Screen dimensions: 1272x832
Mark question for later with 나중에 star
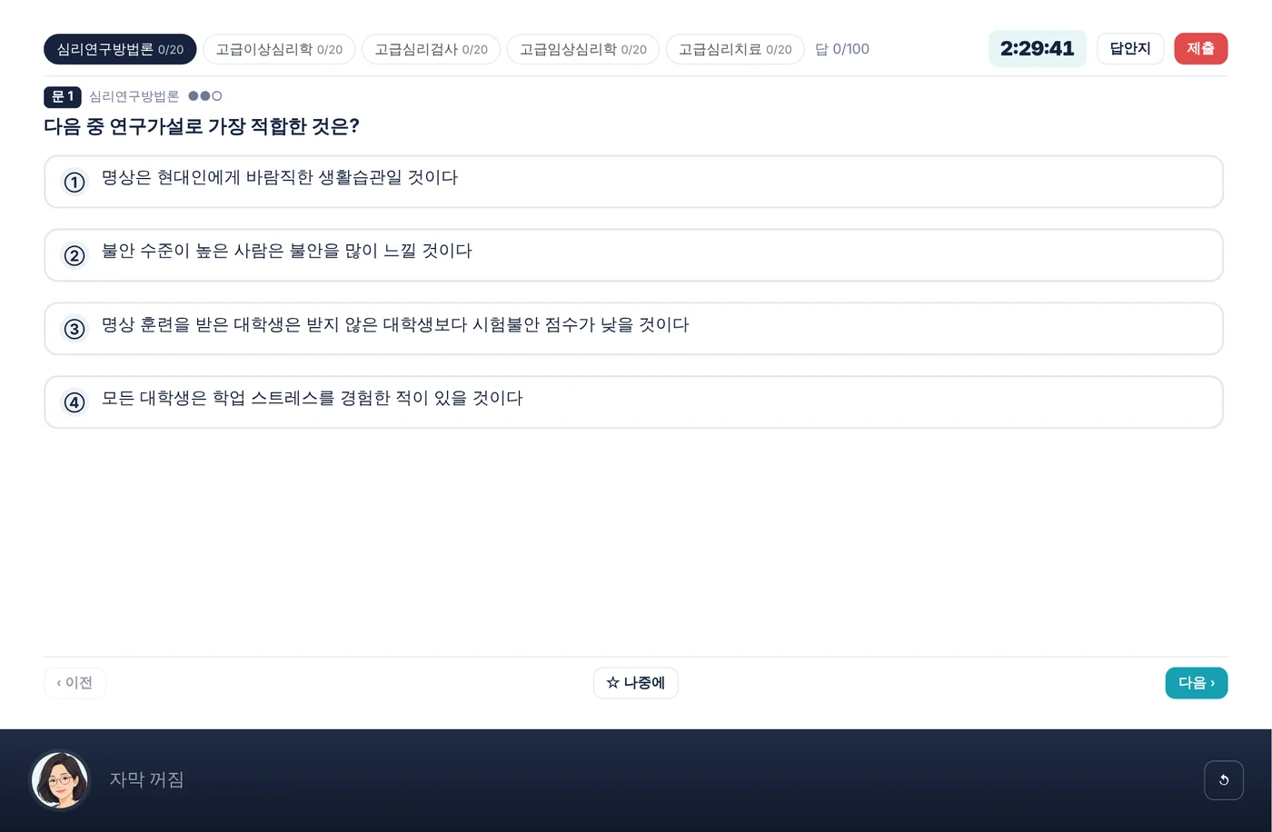coord(635,683)
